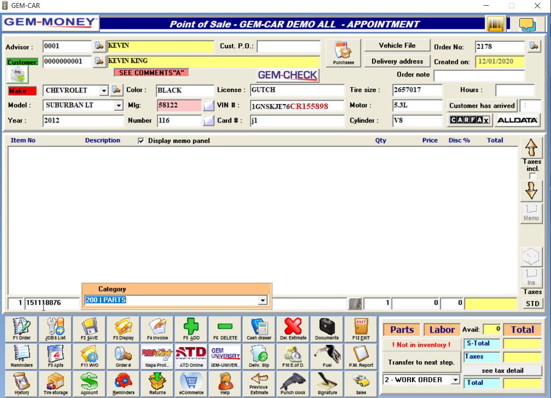This screenshot has width=551, height=398.
Task: Capture a Signature
Action: coord(327,384)
